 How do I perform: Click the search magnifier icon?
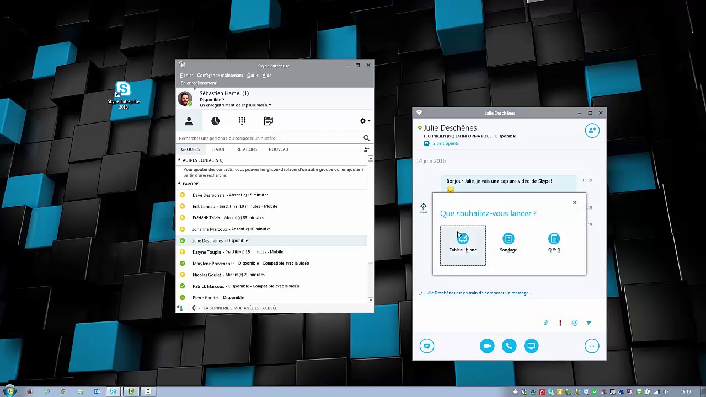click(366, 138)
